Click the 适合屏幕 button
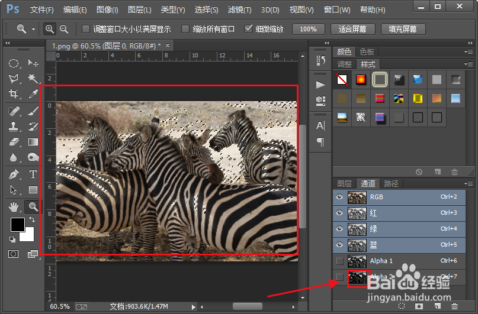The image size is (478, 314). (x=352, y=29)
